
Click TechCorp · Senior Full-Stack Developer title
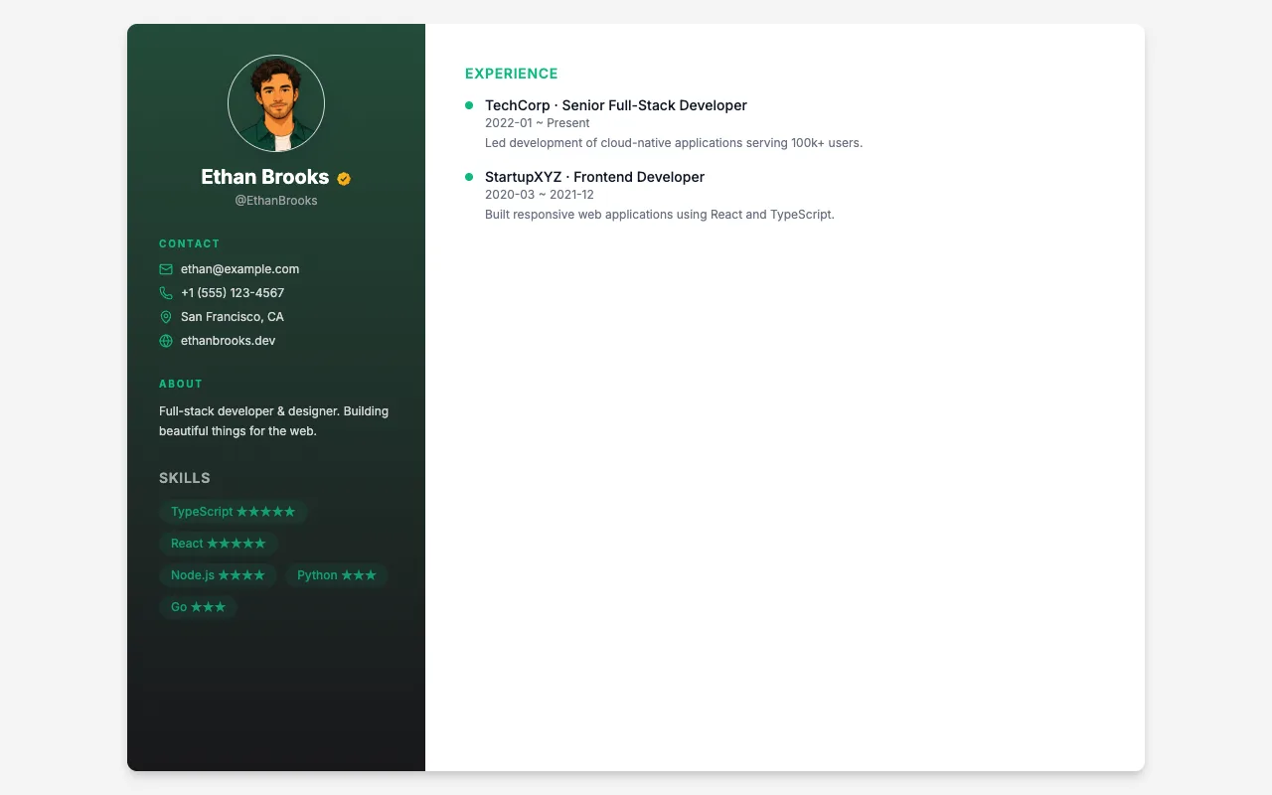(x=616, y=105)
